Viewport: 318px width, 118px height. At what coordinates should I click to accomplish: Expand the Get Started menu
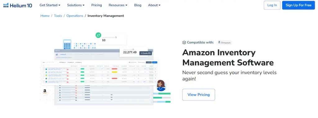pos(50,5)
